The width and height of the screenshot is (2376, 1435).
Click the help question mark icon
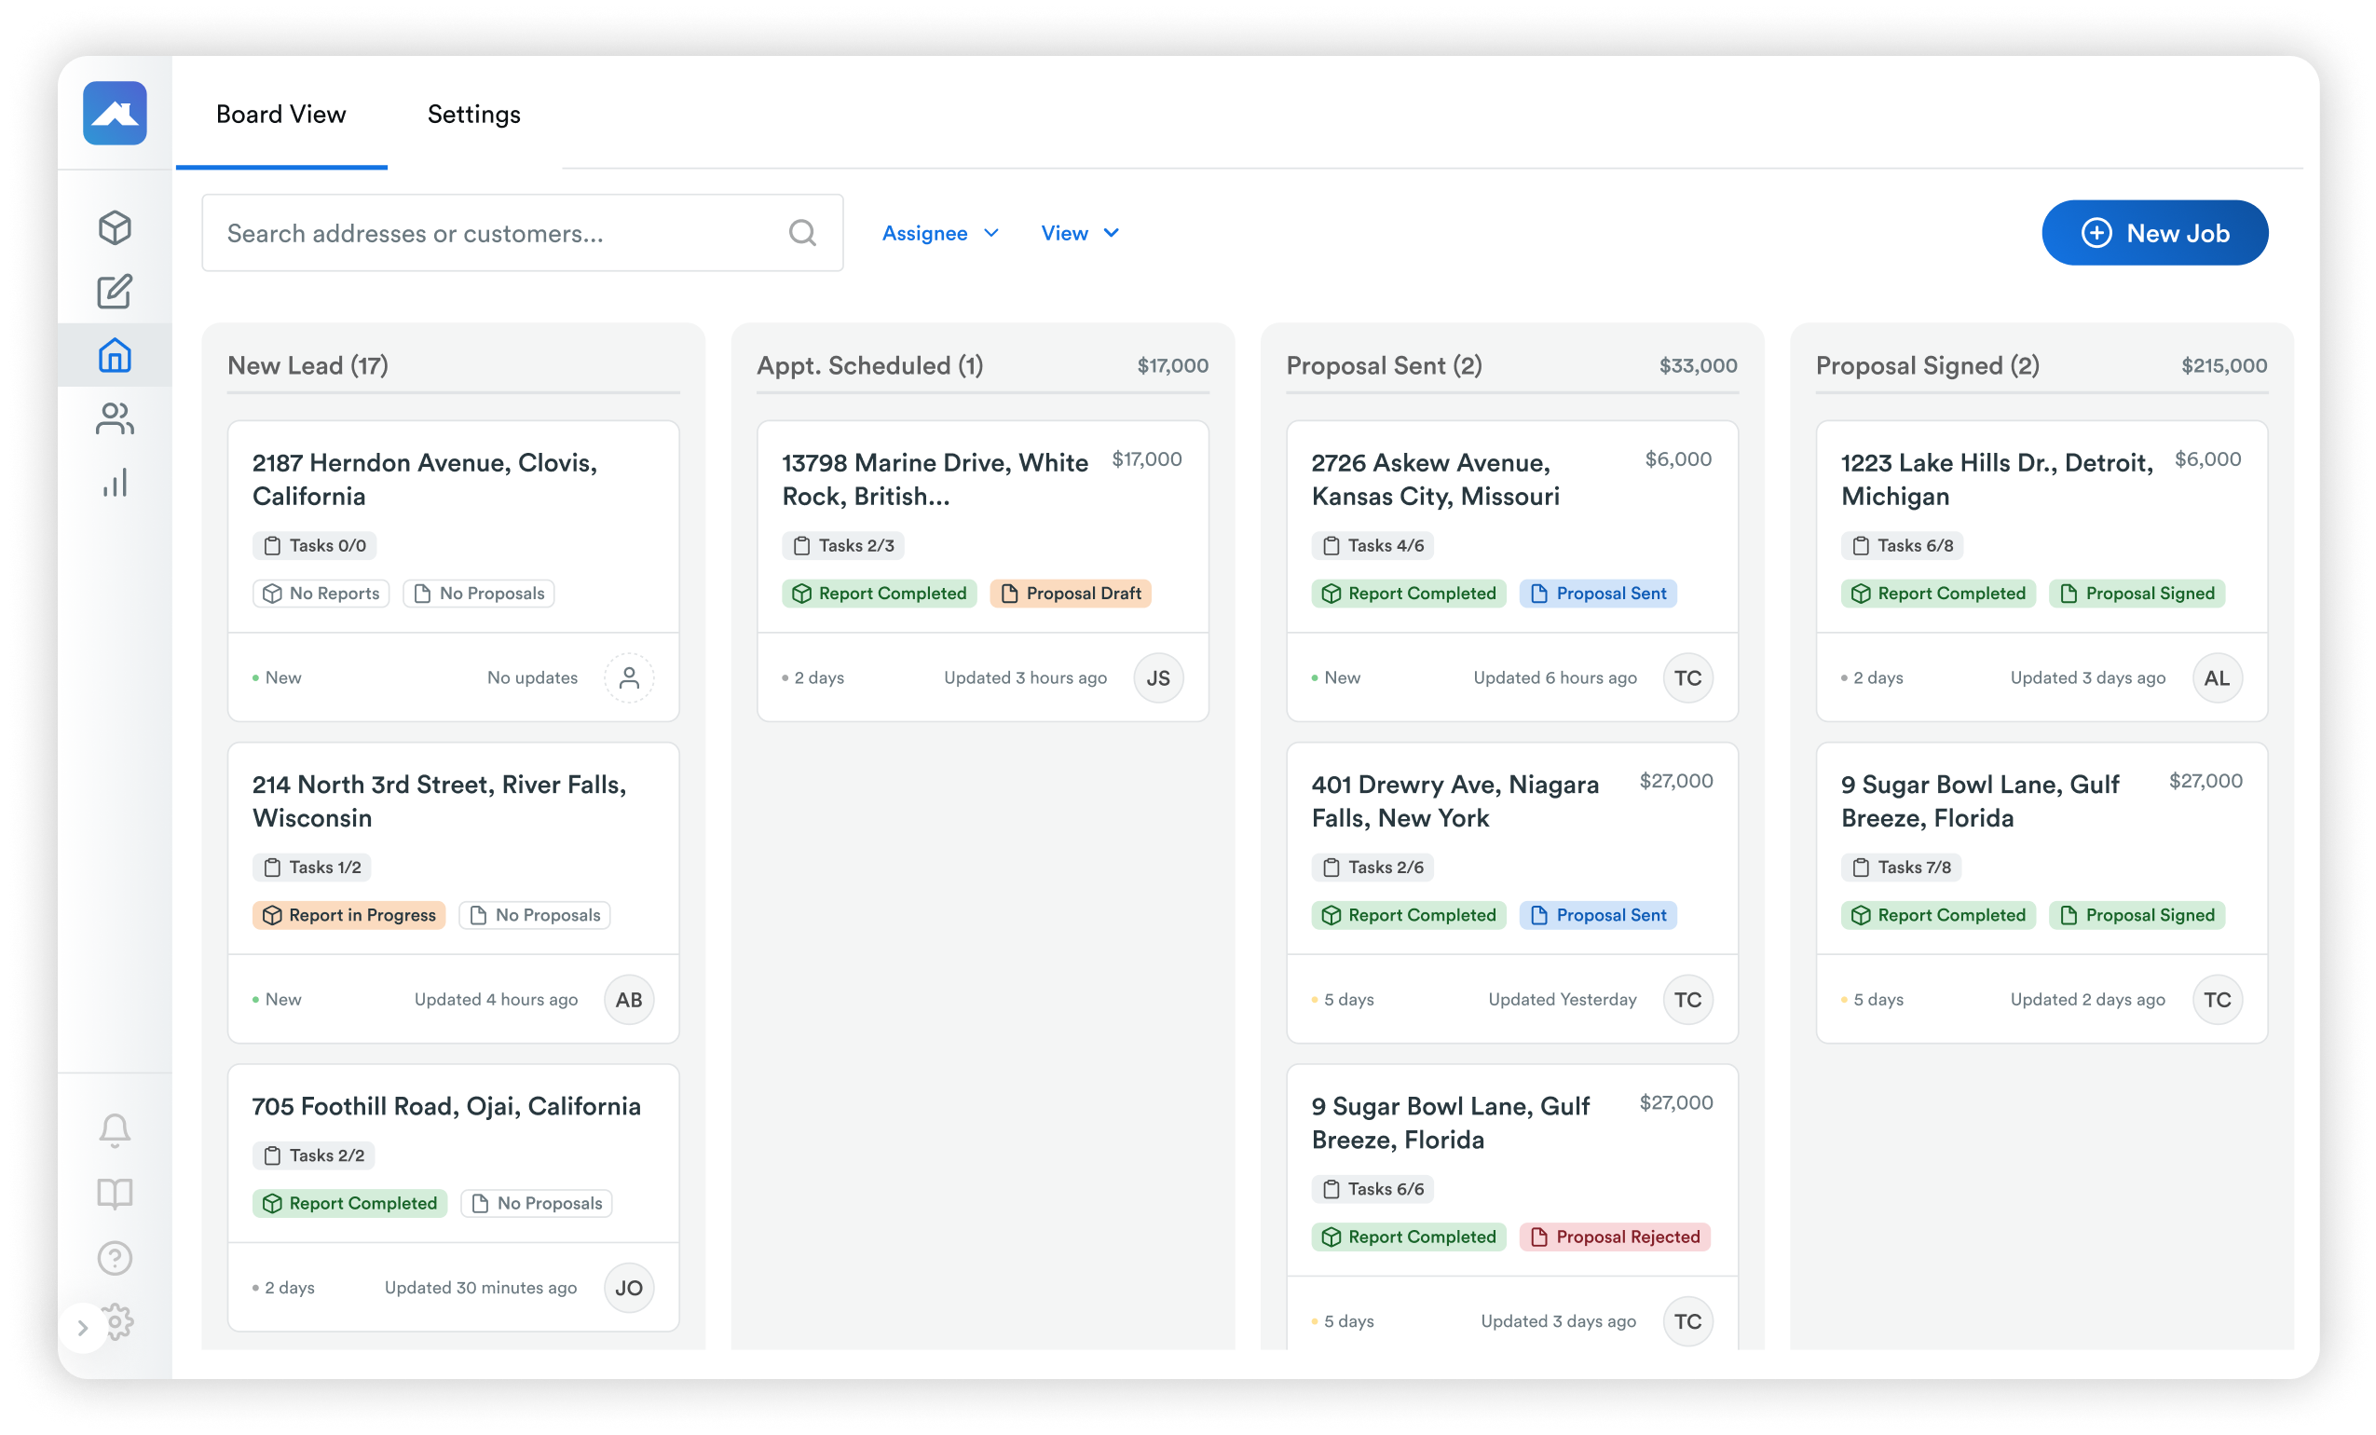point(115,1258)
